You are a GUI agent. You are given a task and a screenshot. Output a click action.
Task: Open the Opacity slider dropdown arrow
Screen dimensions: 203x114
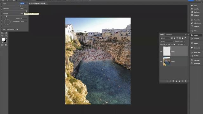coord(185,41)
